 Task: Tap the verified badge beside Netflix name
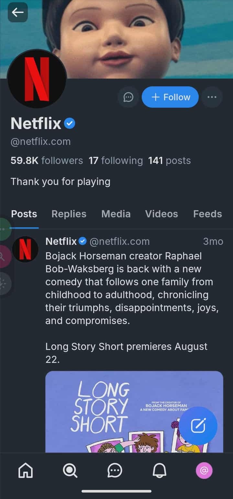tap(70, 123)
